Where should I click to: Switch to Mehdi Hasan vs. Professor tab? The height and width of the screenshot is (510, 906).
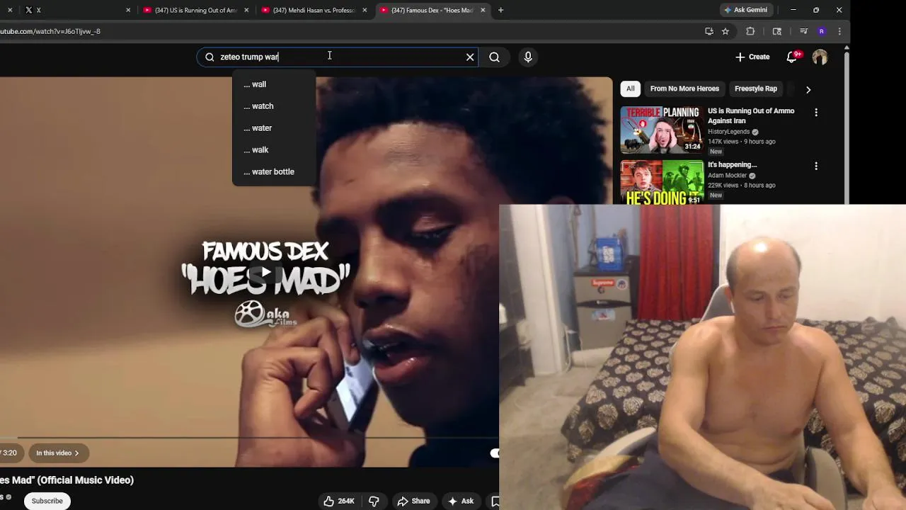[x=313, y=10]
